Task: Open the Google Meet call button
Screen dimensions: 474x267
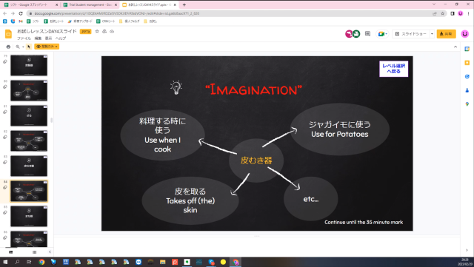Action: click(x=382, y=34)
